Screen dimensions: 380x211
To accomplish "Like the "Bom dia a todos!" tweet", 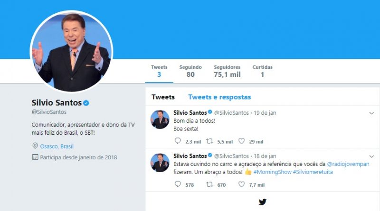I will click(241, 141).
